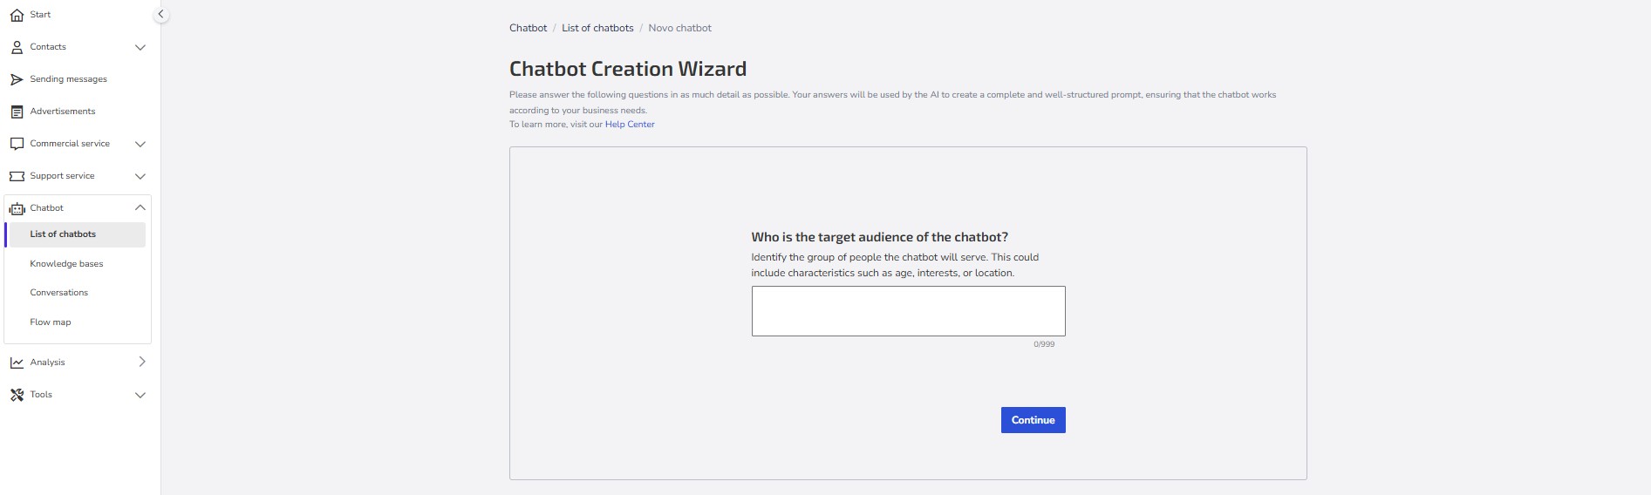Viewport: 1651px width, 495px height.
Task: Click the Contacts person icon
Action: coord(17,47)
